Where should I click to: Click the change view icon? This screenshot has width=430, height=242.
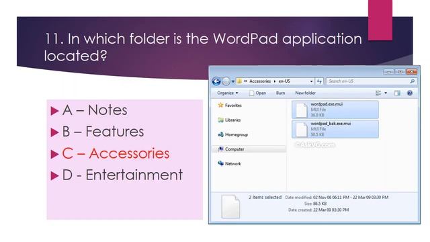378,93
